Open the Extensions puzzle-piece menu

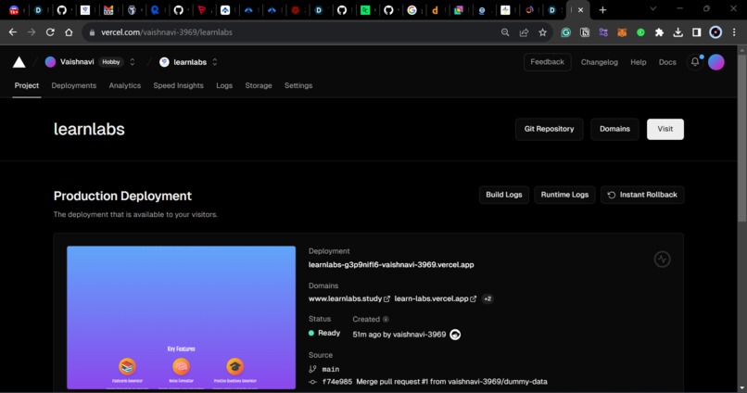click(659, 32)
